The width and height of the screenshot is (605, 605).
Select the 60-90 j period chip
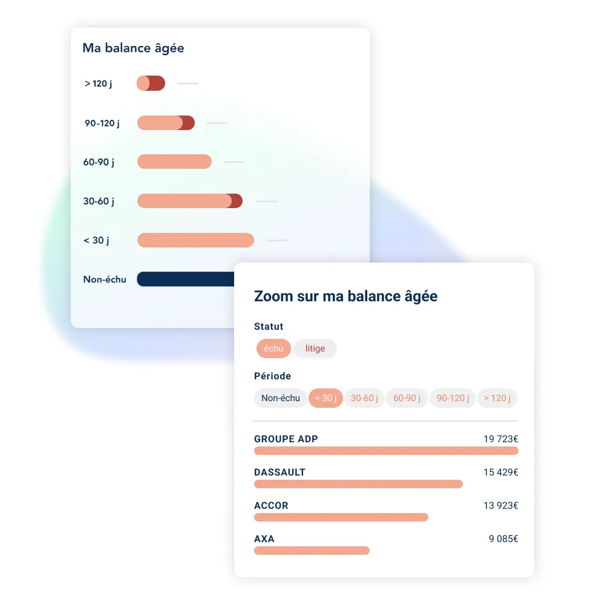pyautogui.click(x=407, y=398)
